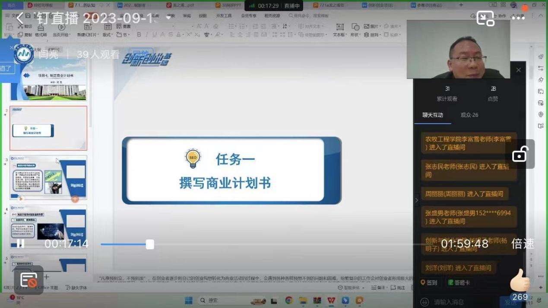Pause the video playback
The image size is (548, 308).
point(20,244)
